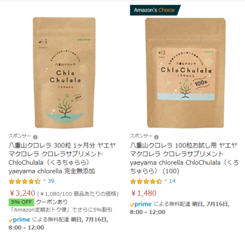Click the 100粒 ChloChulala pouch image
The image size is (245, 234).
click(x=185, y=73)
